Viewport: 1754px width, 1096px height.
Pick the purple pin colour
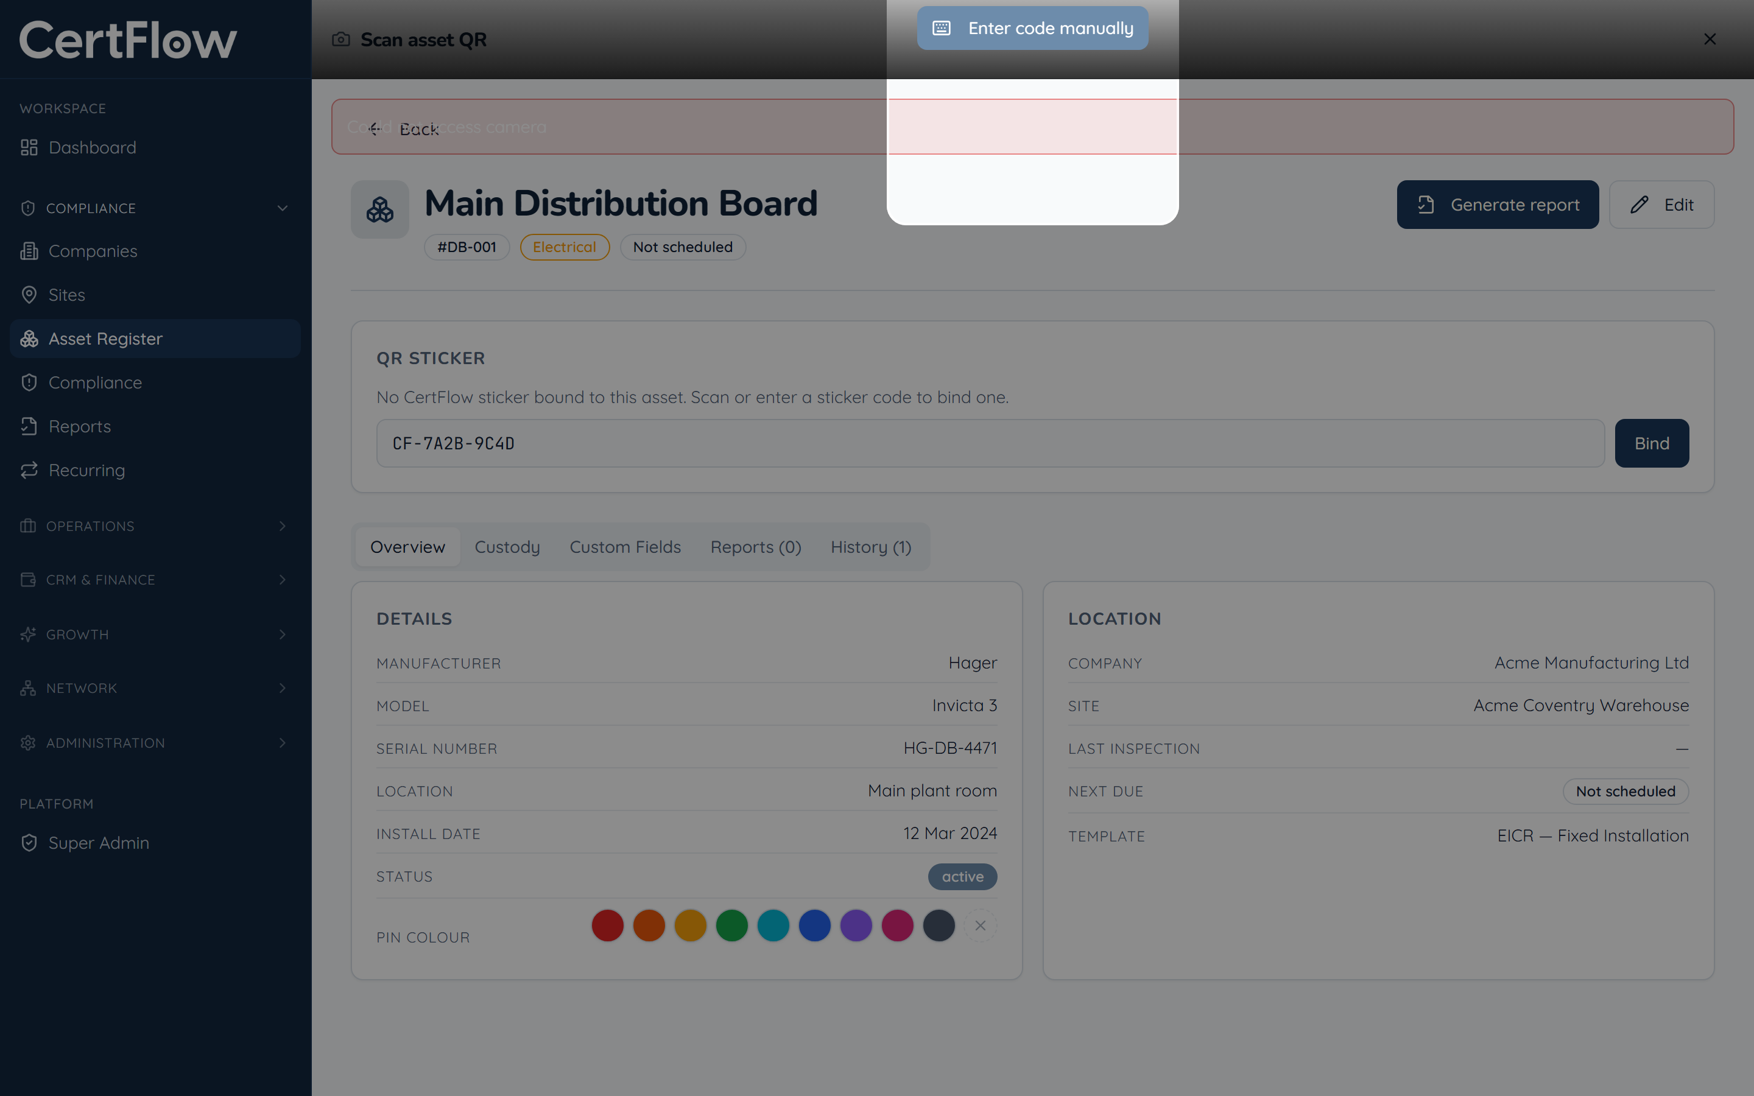click(x=856, y=926)
